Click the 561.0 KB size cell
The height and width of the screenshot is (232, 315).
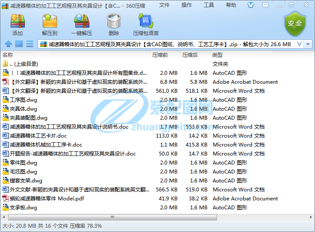(166, 91)
